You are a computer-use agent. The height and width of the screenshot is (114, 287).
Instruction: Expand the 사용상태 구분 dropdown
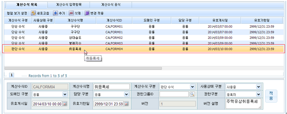coord(258,86)
